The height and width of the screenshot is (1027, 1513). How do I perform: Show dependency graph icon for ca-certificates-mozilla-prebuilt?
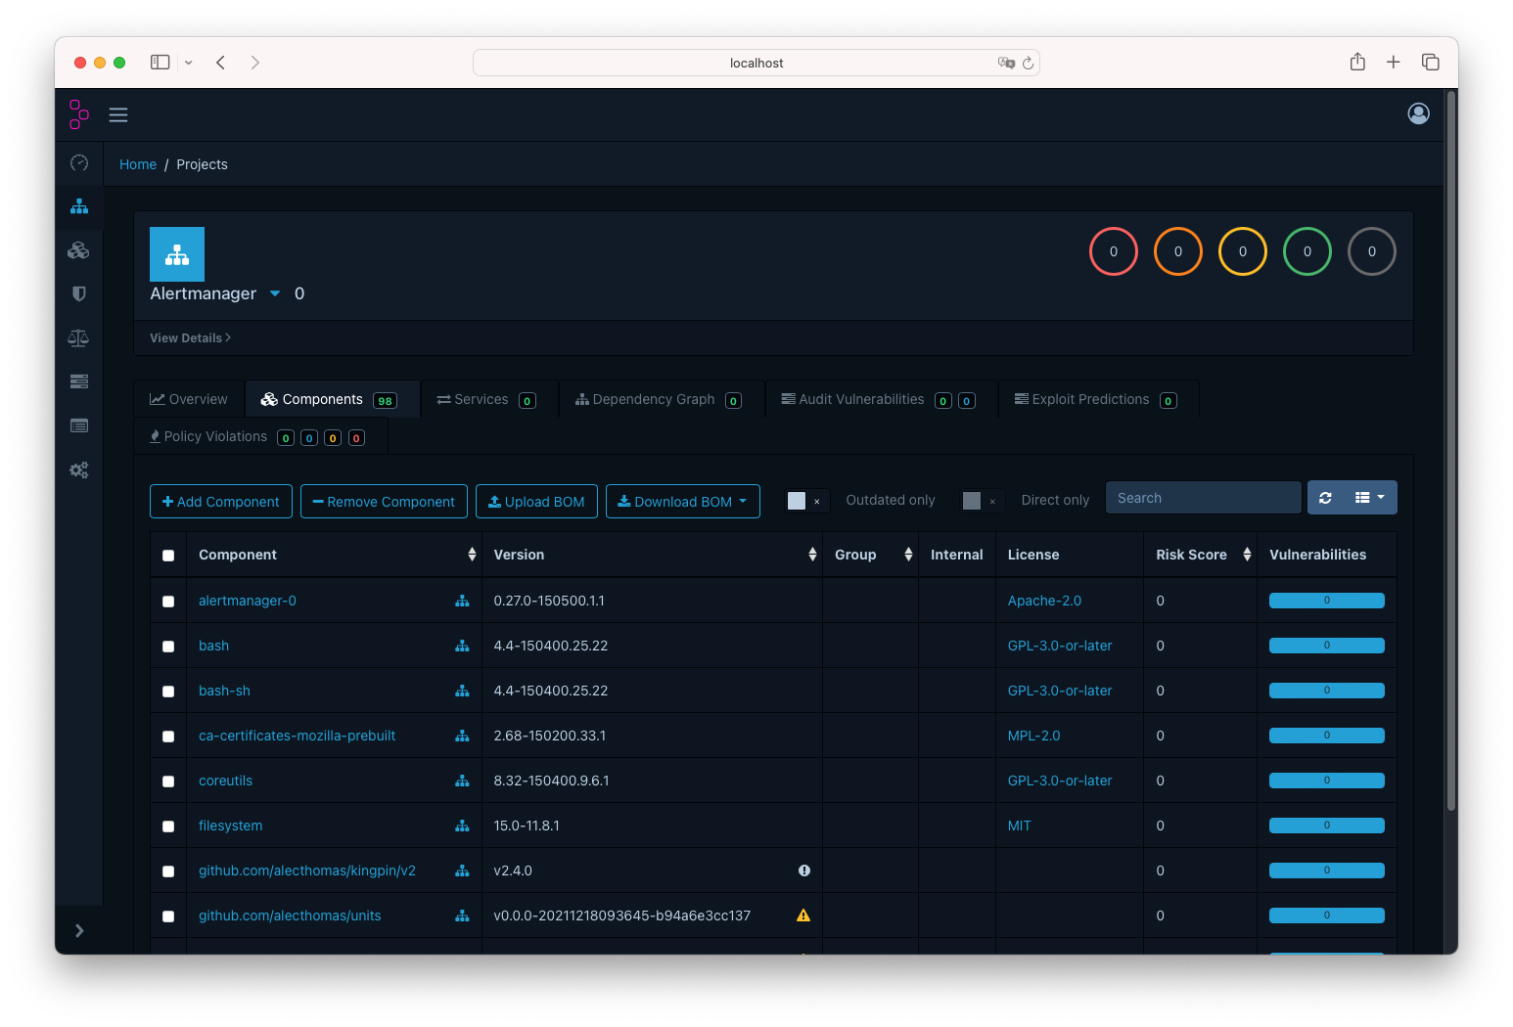tap(462, 736)
